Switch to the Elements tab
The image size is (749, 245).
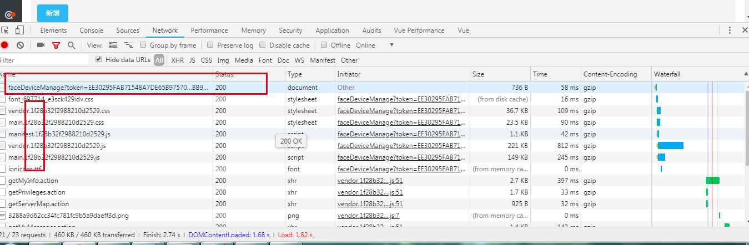click(x=53, y=30)
